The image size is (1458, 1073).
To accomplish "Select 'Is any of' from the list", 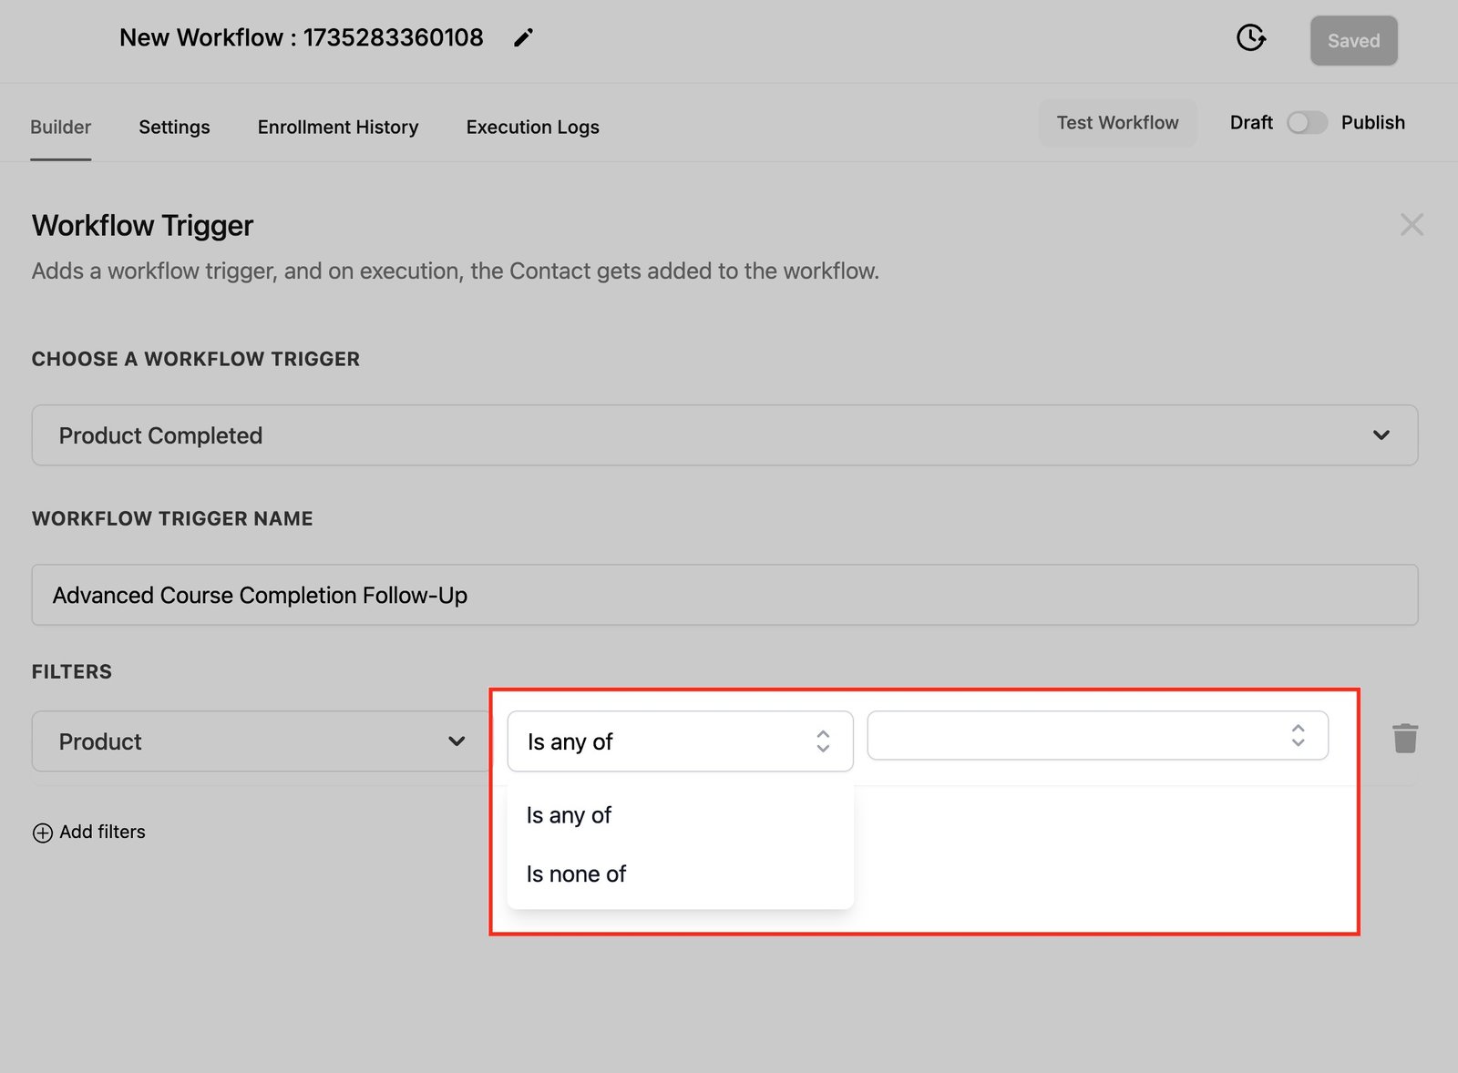I will [570, 815].
